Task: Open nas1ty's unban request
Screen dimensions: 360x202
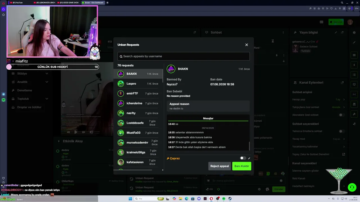Action: click(138, 113)
